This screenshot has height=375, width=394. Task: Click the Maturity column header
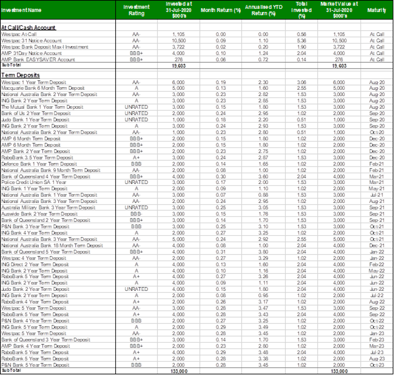pyautogui.click(x=377, y=10)
